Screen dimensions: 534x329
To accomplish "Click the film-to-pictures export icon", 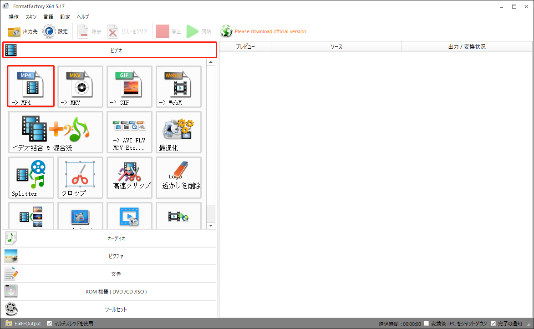I will (x=31, y=216).
